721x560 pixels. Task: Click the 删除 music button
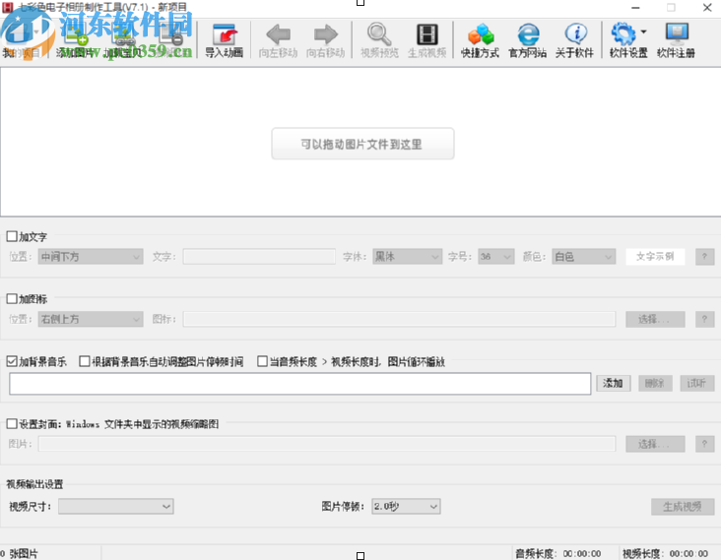pos(655,383)
